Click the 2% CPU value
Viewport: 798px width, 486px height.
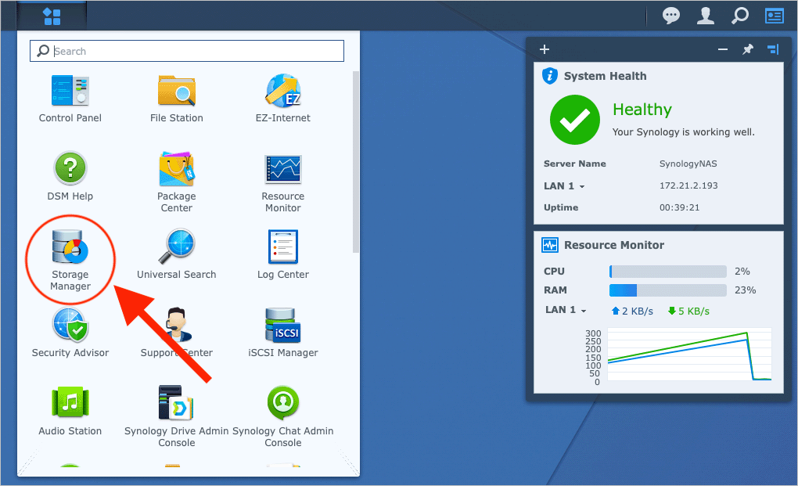click(742, 272)
